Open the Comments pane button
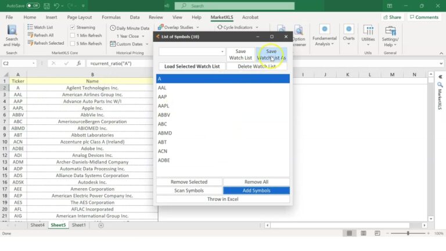 [x=424, y=17]
